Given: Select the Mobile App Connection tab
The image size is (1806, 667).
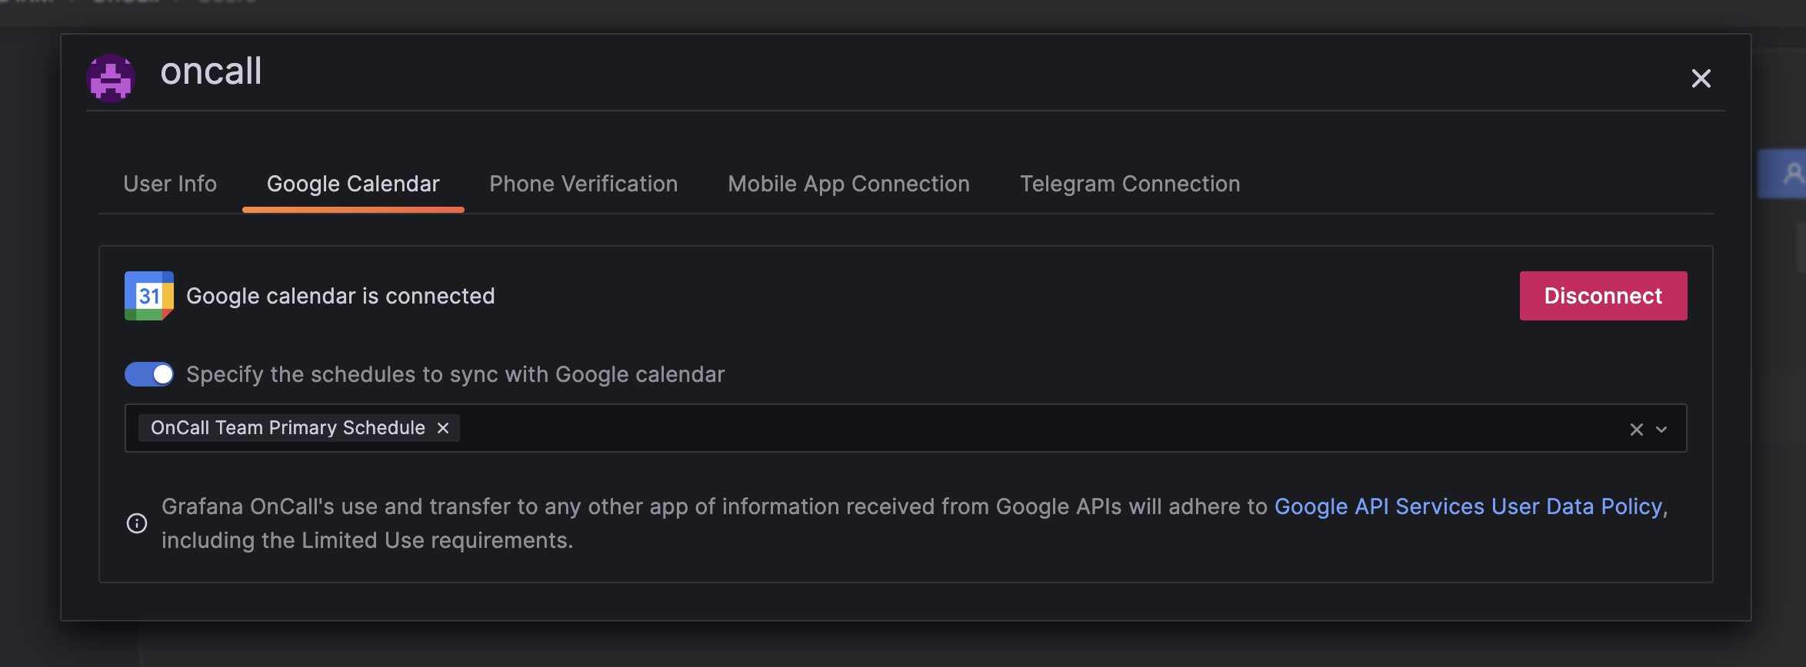Looking at the screenshot, I should tap(848, 184).
